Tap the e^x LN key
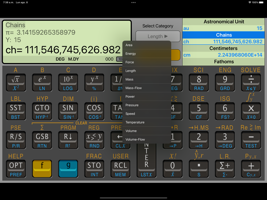The height and width of the screenshot is (200, 267). [42, 83]
